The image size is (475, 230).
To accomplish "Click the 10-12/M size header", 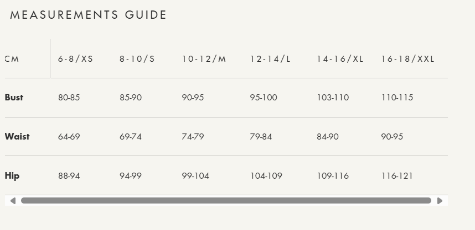I will (x=204, y=59).
